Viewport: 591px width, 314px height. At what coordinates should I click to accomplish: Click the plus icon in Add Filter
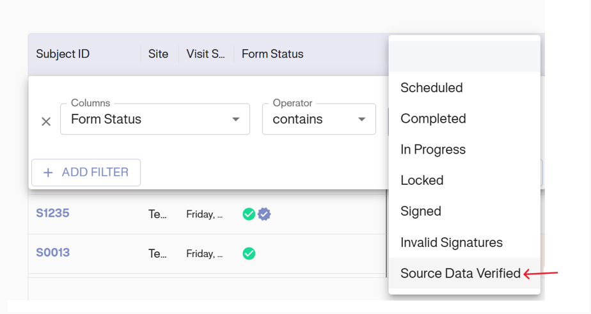(48, 173)
